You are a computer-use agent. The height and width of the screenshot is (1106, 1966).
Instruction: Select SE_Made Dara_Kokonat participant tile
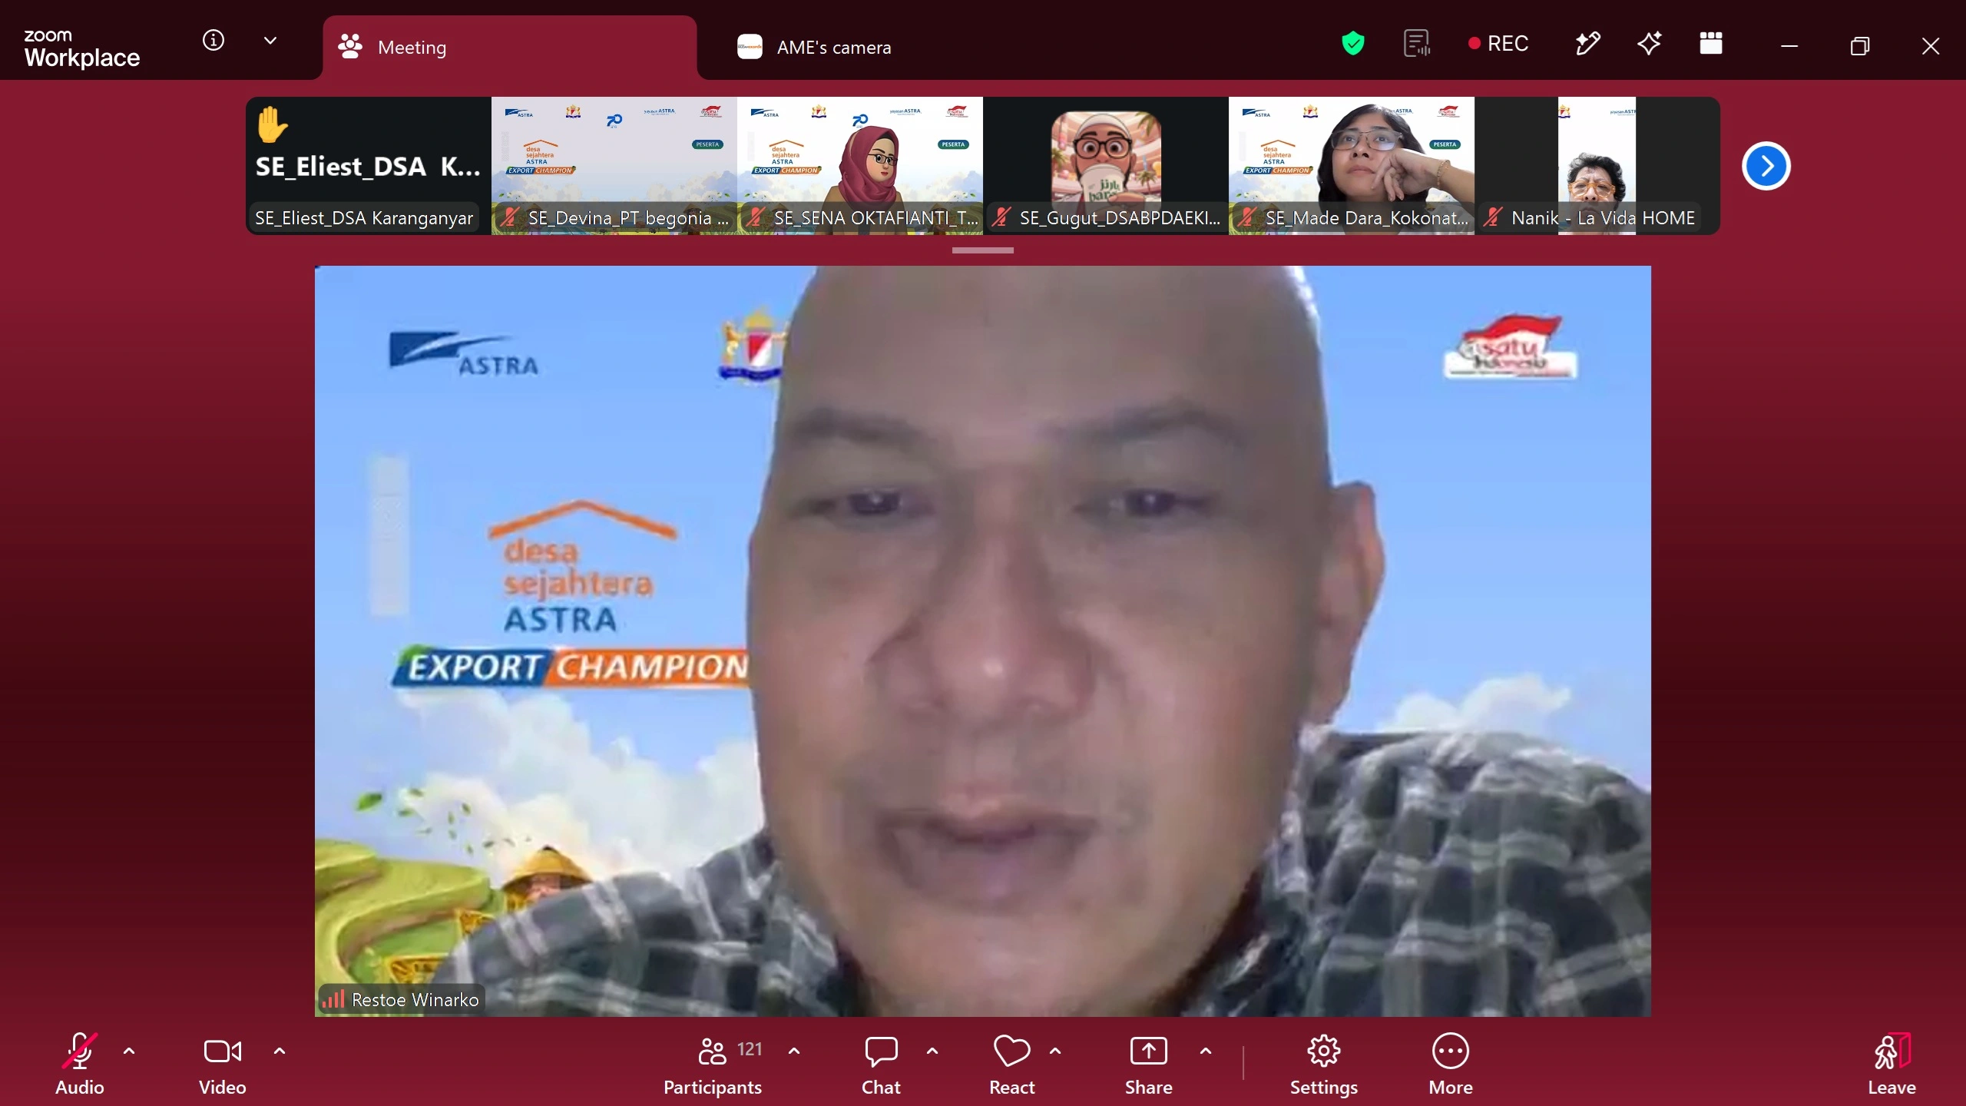[1352, 166]
